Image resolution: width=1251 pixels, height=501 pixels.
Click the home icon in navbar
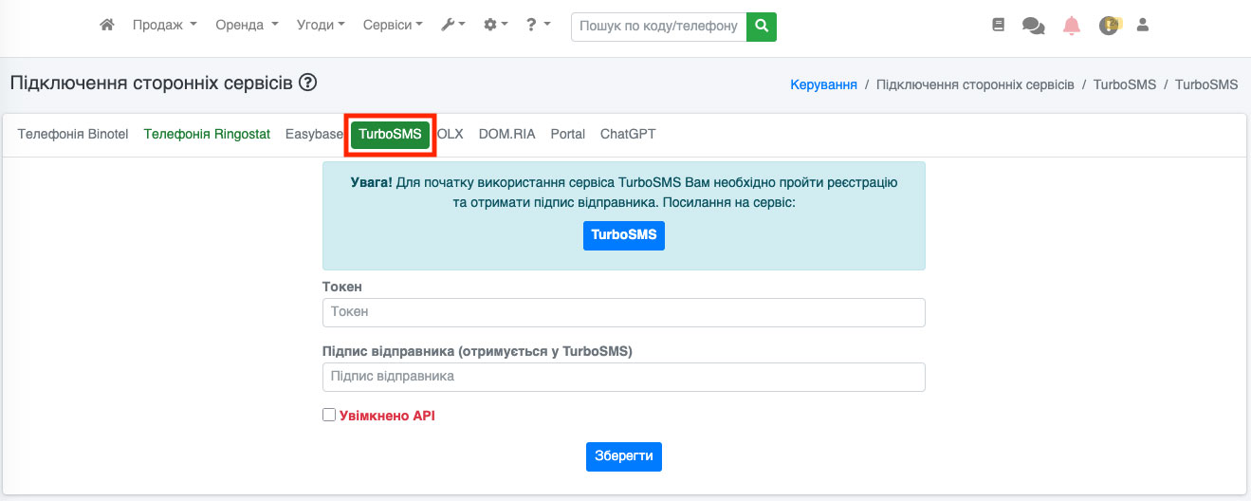pos(107,26)
